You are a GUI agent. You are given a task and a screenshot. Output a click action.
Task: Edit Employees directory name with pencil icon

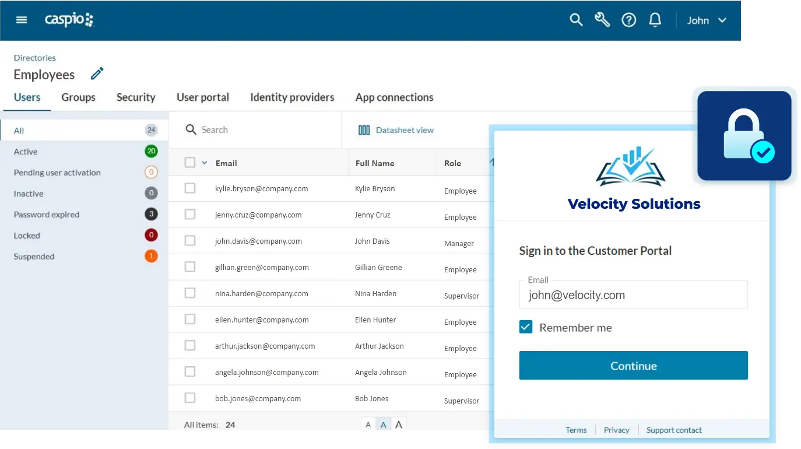[97, 74]
